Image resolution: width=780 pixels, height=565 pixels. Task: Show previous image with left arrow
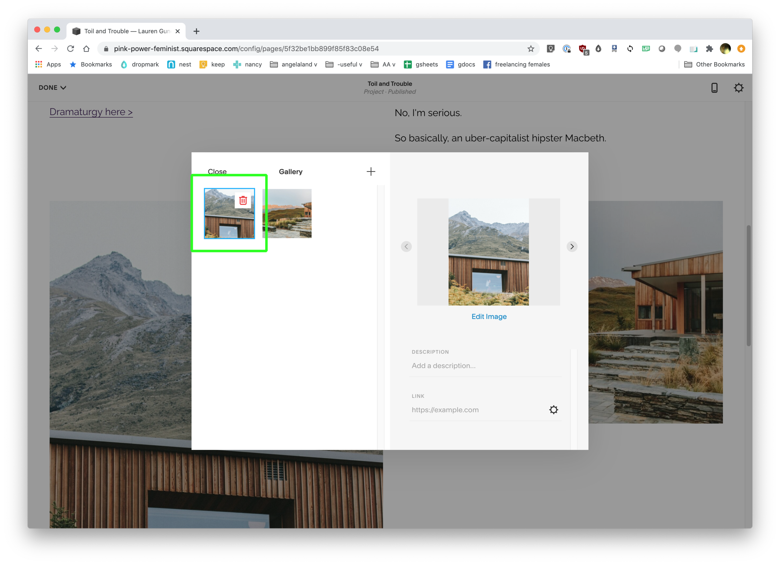(406, 246)
